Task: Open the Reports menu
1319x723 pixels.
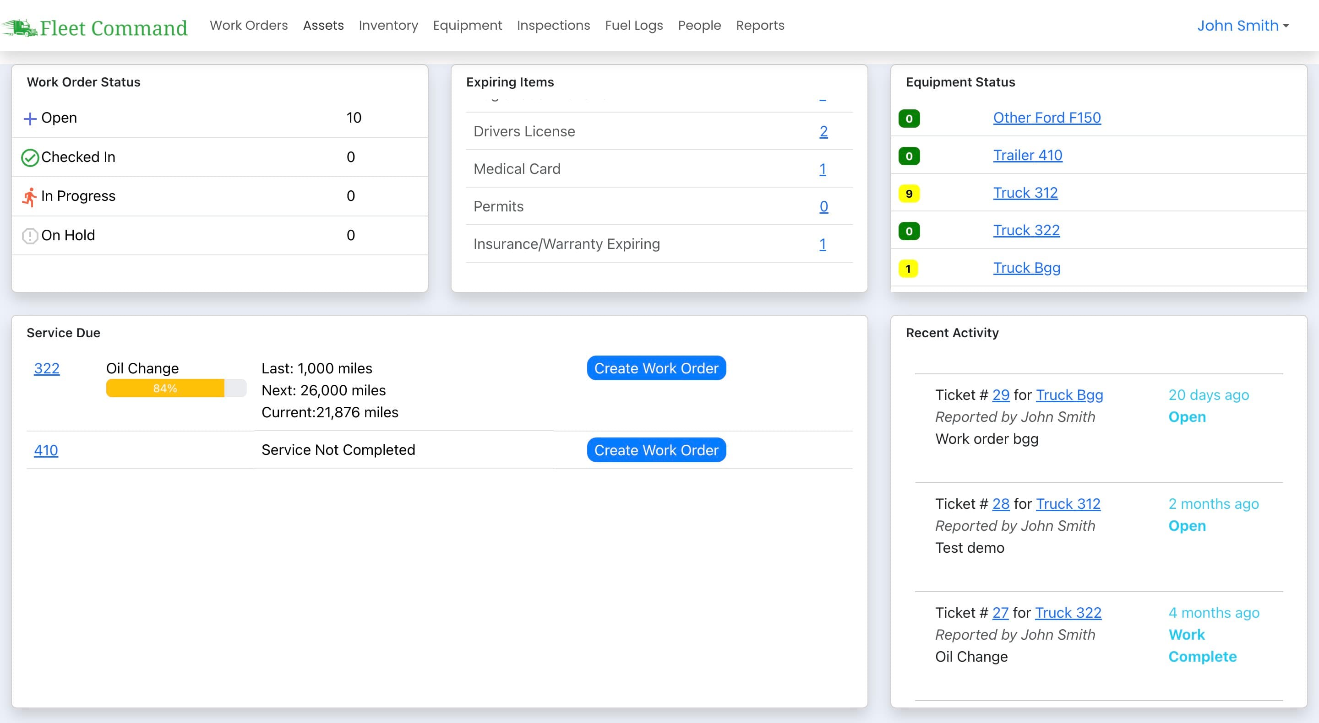Action: tap(760, 26)
